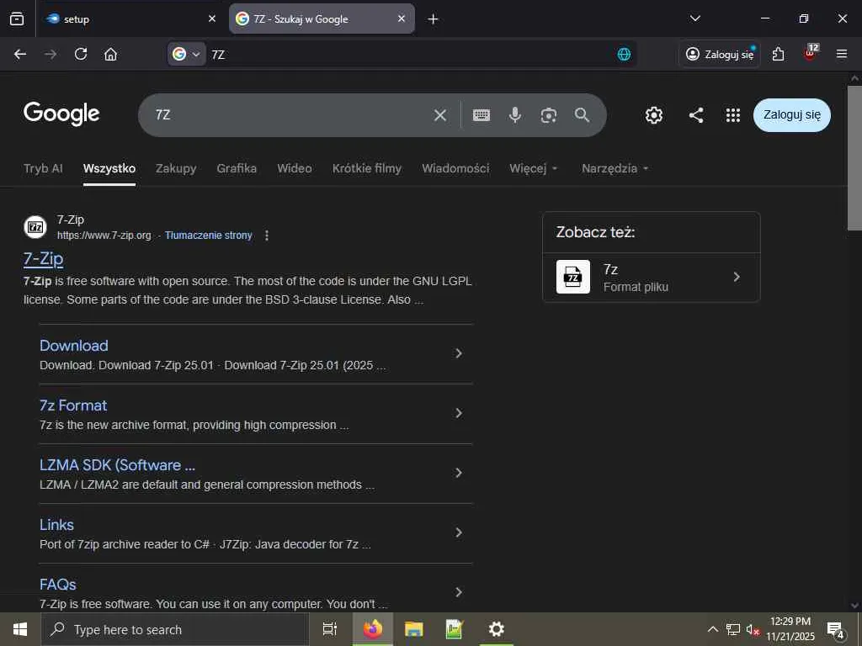
Task: Open the notification center icon
Action: pyautogui.click(x=836, y=629)
